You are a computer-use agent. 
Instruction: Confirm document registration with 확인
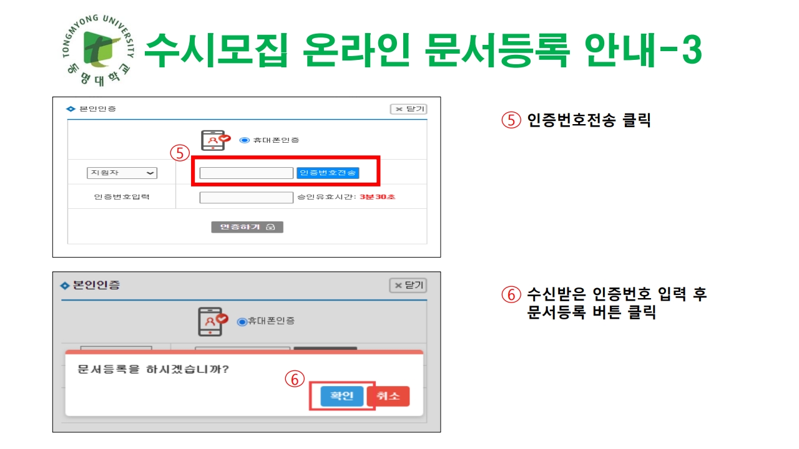pyautogui.click(x=342, y=396)
